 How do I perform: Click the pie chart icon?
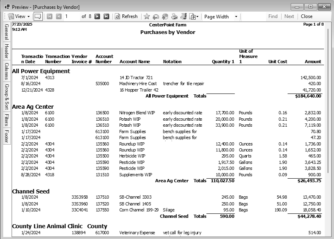click(x=165, y=16)
